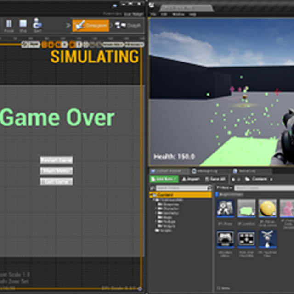The width and height of the screenshot is (294, 294).
Task: Click the Main Menu button widget
Action: coord(57,171)
